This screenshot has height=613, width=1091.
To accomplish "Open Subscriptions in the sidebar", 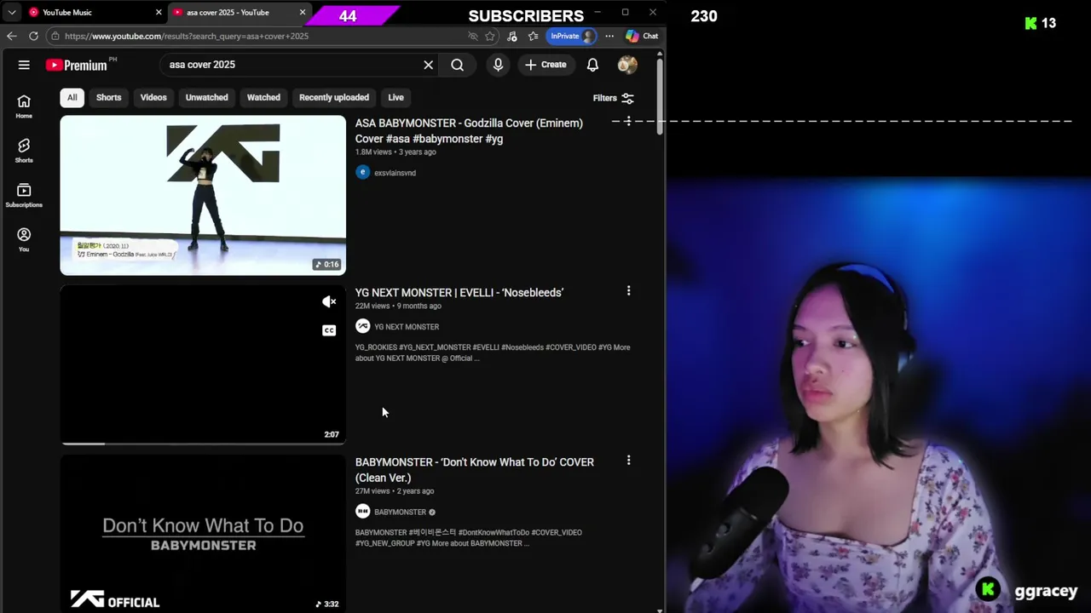I will [x=24, y=195].
